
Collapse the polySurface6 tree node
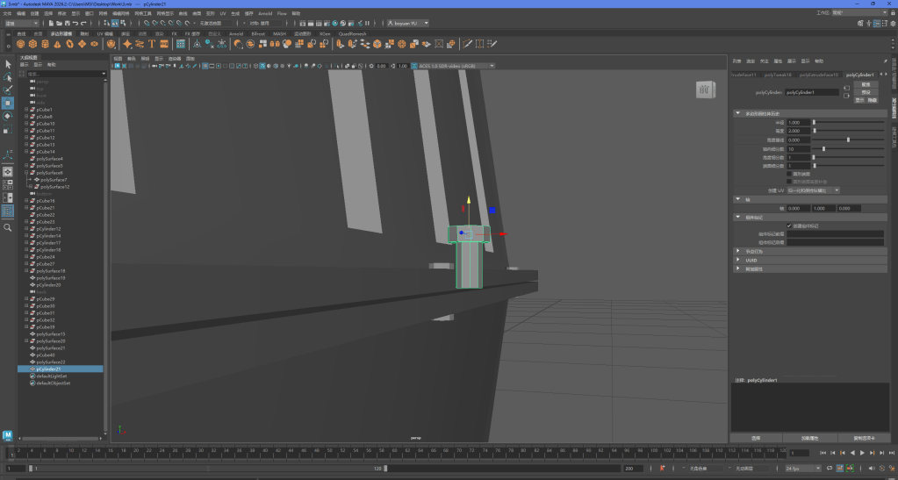(27, 173)
